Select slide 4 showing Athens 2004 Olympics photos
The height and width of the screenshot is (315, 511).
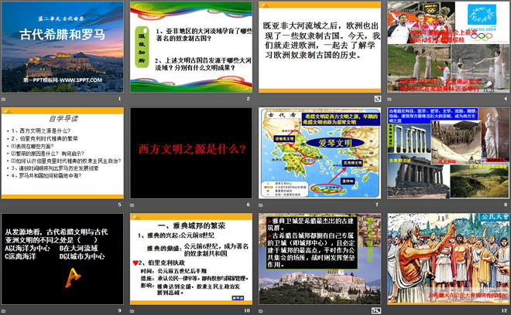pyautogui.click(x=448, y=47)
